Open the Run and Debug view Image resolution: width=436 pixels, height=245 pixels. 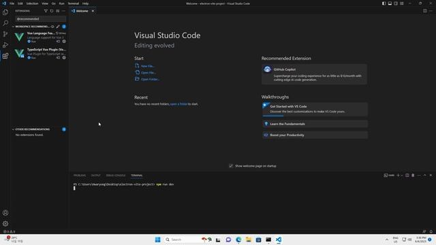tap(5, 45)
